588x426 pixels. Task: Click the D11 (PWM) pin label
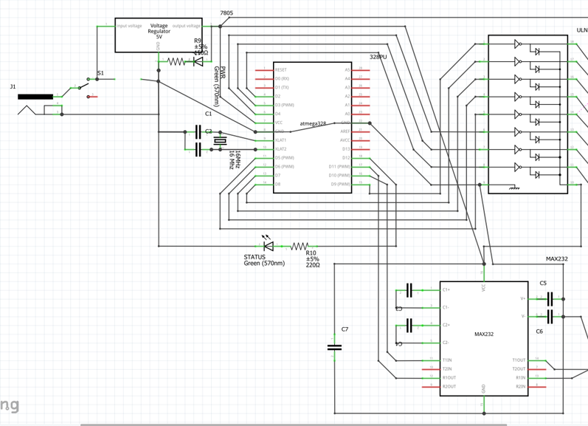(x=339, y=167)
